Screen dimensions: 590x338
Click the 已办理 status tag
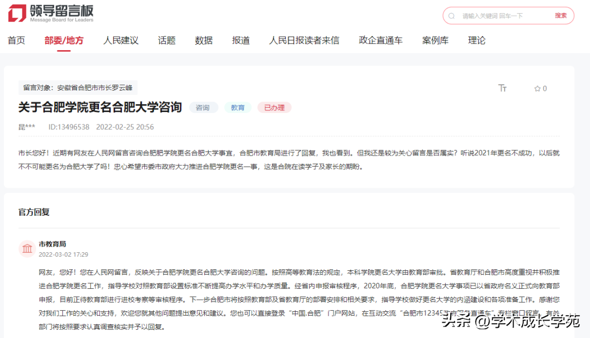(274, 108)
